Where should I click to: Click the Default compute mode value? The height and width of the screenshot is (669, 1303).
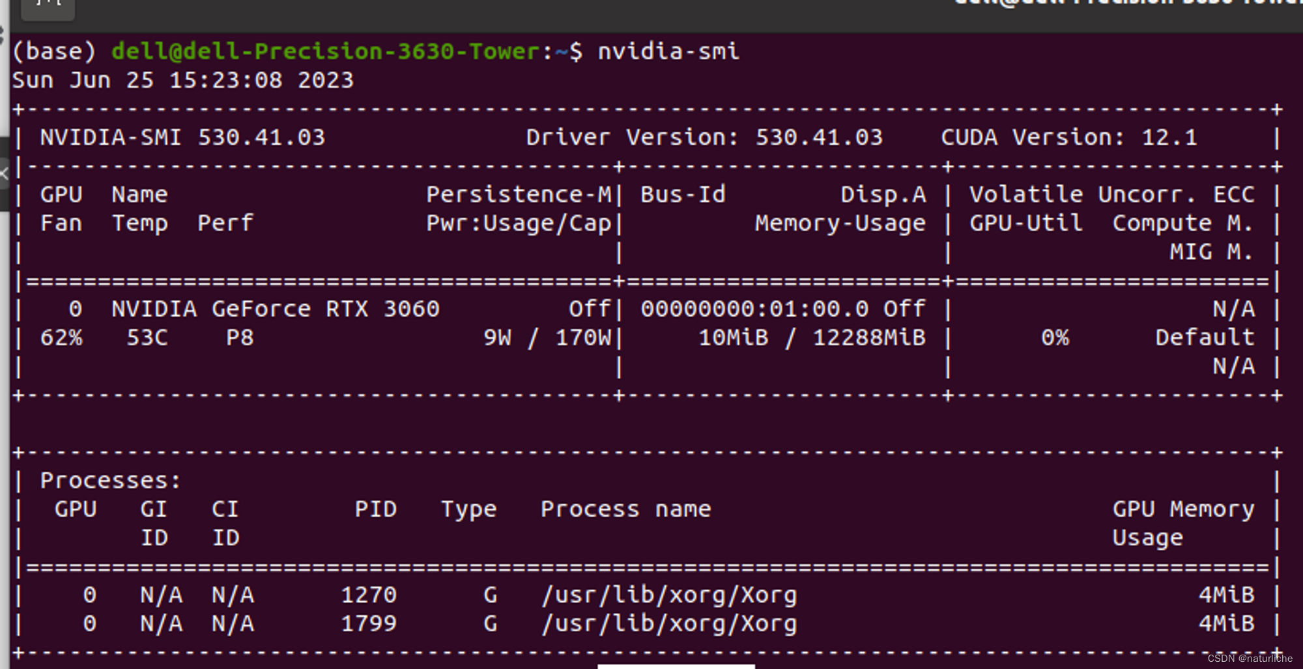click(1205, 337)
